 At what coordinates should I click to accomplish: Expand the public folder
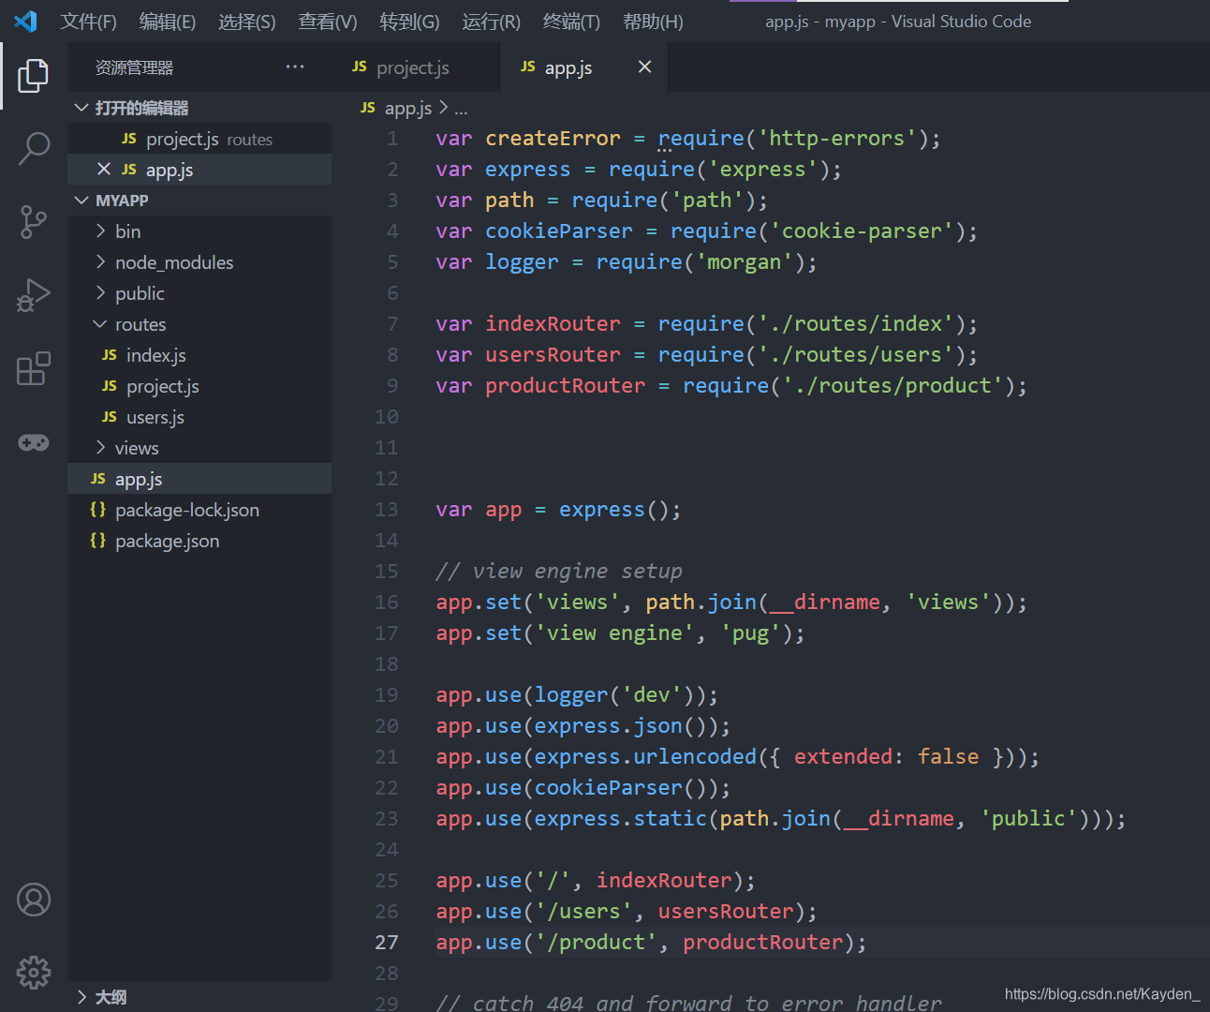[x=100, y=292]
